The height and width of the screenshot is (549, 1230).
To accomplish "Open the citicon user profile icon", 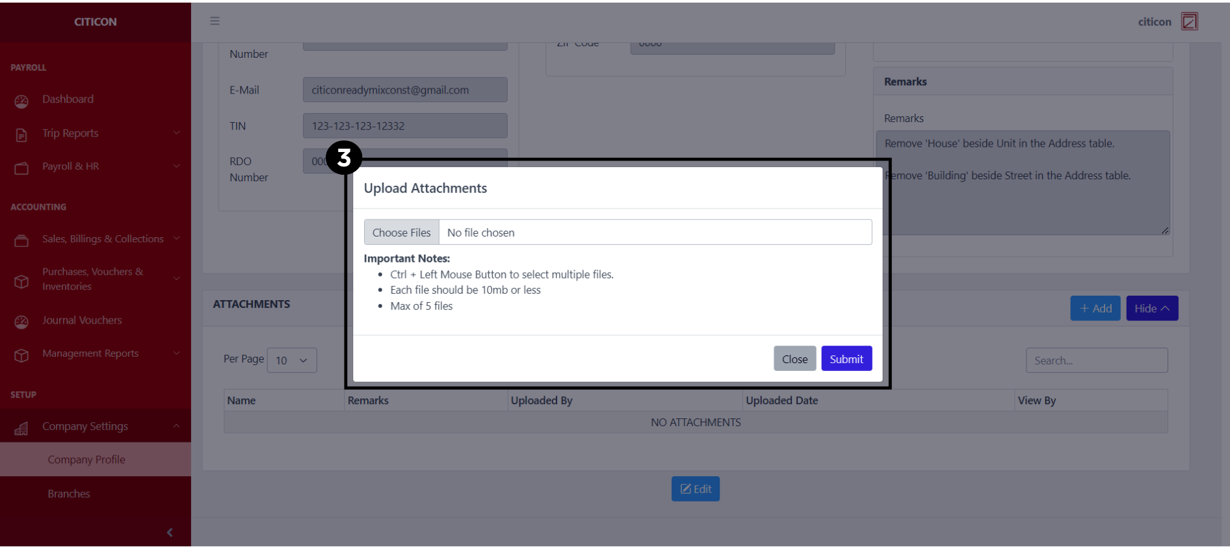I will (x=1189, y=21).
